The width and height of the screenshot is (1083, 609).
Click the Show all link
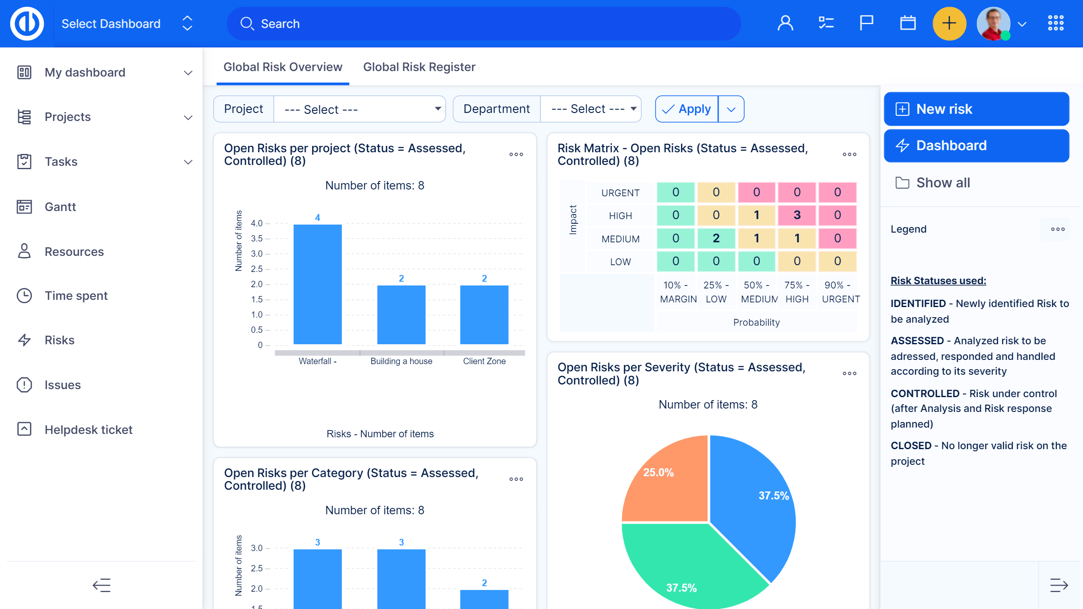943,183
